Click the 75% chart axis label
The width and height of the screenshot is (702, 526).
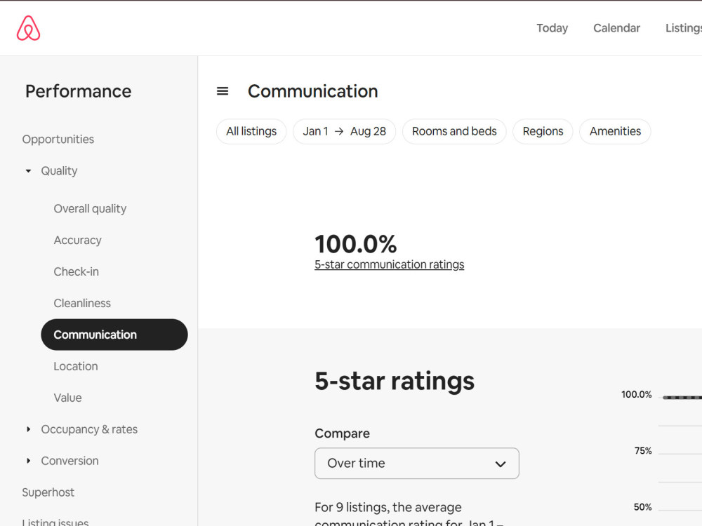643,451
